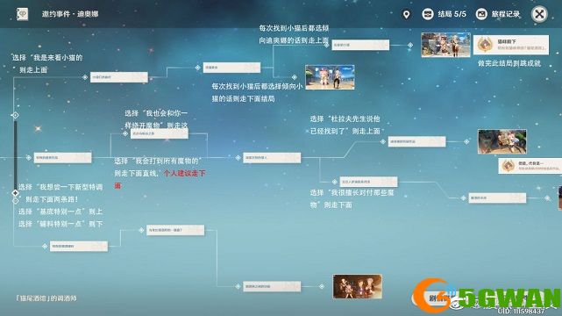Open the beach ending image with two characters

[330, 77]
